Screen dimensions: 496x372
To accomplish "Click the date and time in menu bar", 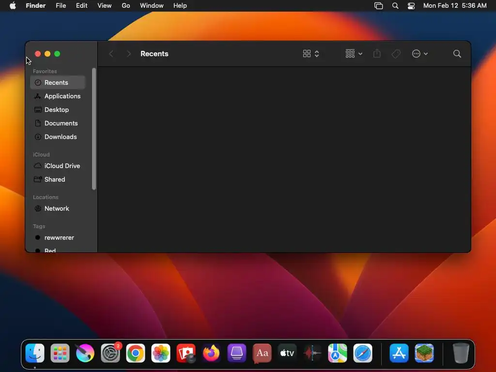I will click(x=455, y=6).
